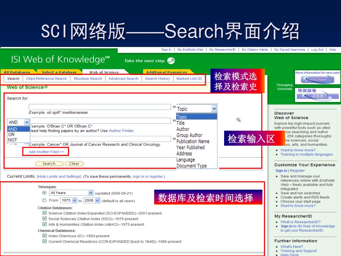341x256 pixels.
Task: Click Register link in Customize section
Action: 297,171
